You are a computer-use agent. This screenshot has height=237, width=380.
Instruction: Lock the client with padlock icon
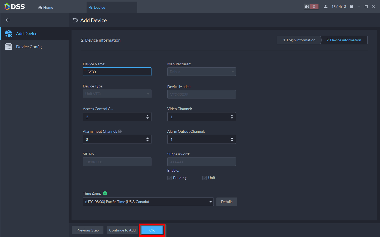click(351, 7)
